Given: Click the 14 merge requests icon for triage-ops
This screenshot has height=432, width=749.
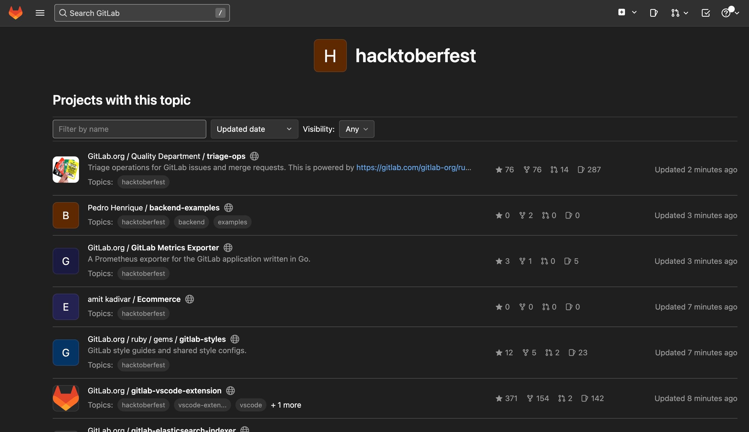Looking at the screenshot, I should (x=554, y=169).
